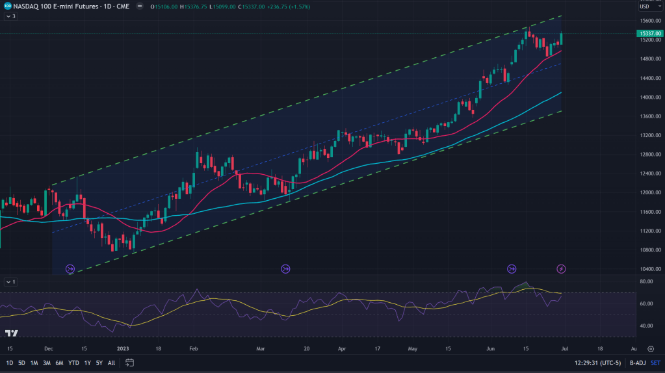Open chart settings gear on time axis
The width and height of the screenshot is (665, 373).
[x=651, y=348]
